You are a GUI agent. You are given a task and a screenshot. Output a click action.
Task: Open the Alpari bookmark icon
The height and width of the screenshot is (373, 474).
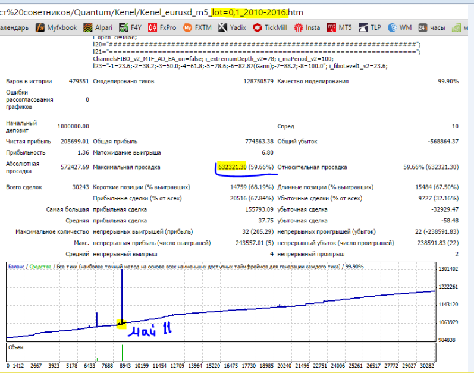tap(88, 28)
